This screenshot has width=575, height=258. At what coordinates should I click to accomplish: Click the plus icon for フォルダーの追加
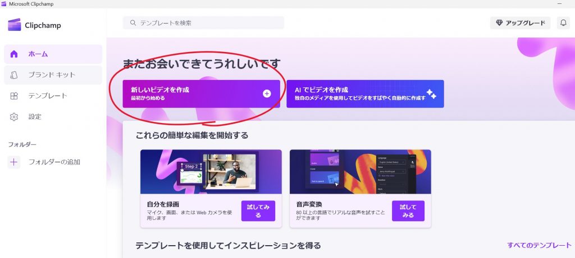point(14,162)
